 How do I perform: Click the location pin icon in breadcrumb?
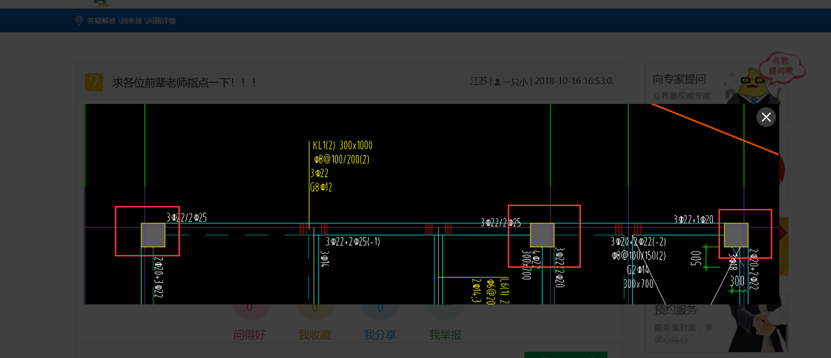(x=79, y=20)
